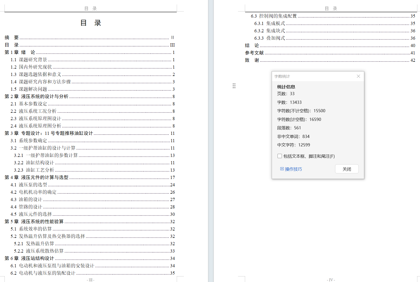Open 3.2.2 油缸结构设计 entry
Image resolution: width=420 pixels, height=282 pixels.
coord(94,163)
